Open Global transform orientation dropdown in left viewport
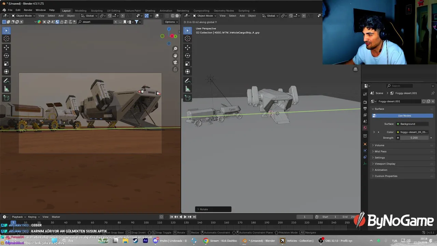The height and width of the screenshot is (246, 437). pyautogui.click(x=89, y=16)
